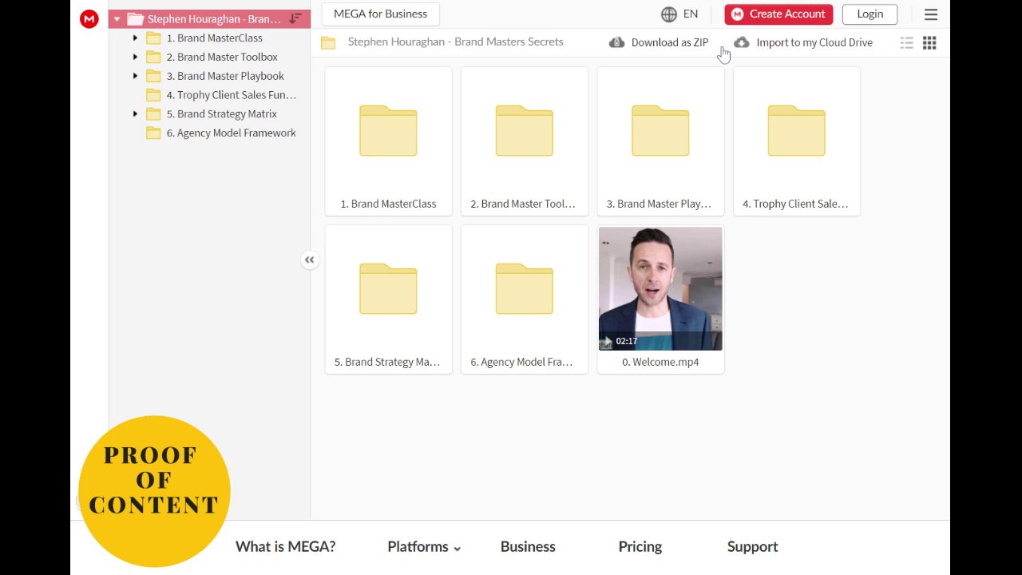1022x575 pixels.
Task: Open the Platforms dropdown menu
Action: [424, 547]
